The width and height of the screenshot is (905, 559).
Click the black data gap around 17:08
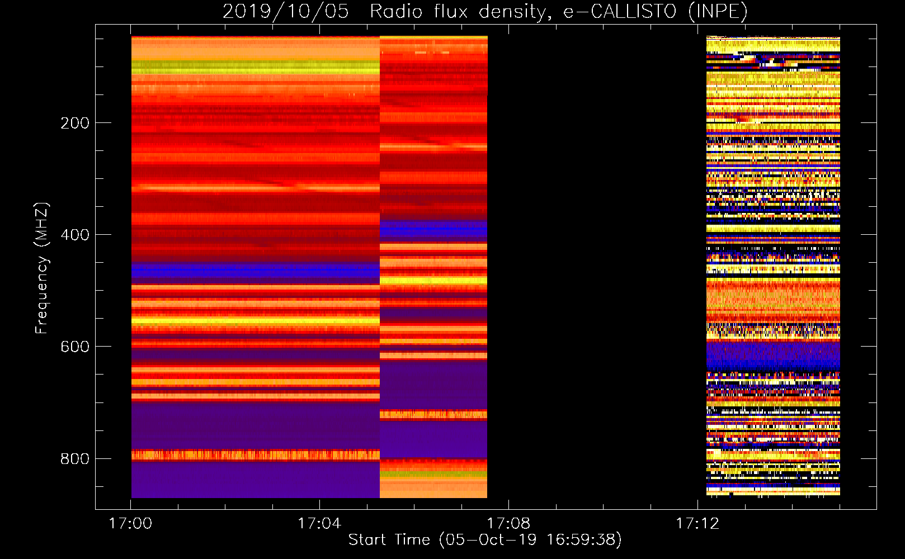(x=597, y=267)
